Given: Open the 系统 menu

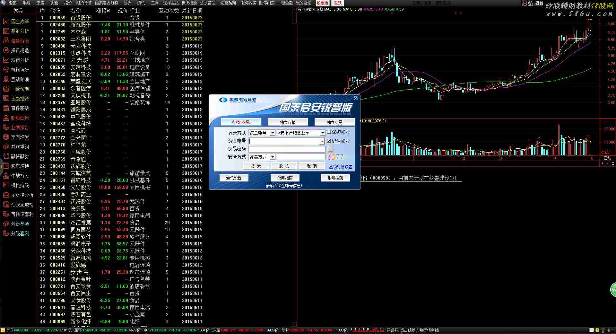Looking at the screenshot, I should 27,3.
